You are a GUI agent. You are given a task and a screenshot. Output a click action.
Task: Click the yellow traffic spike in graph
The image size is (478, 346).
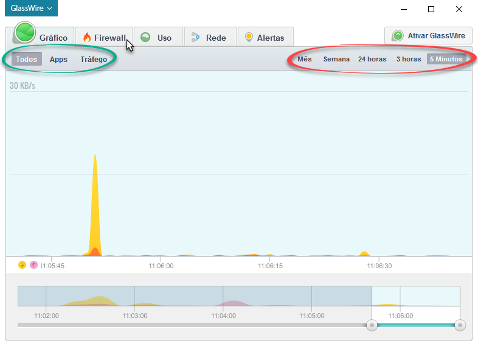(x=95, y=207)
